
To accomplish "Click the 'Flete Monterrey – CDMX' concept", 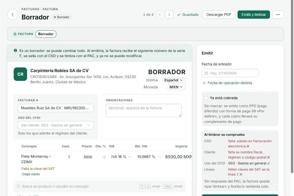I will click(x=36, y=159).
